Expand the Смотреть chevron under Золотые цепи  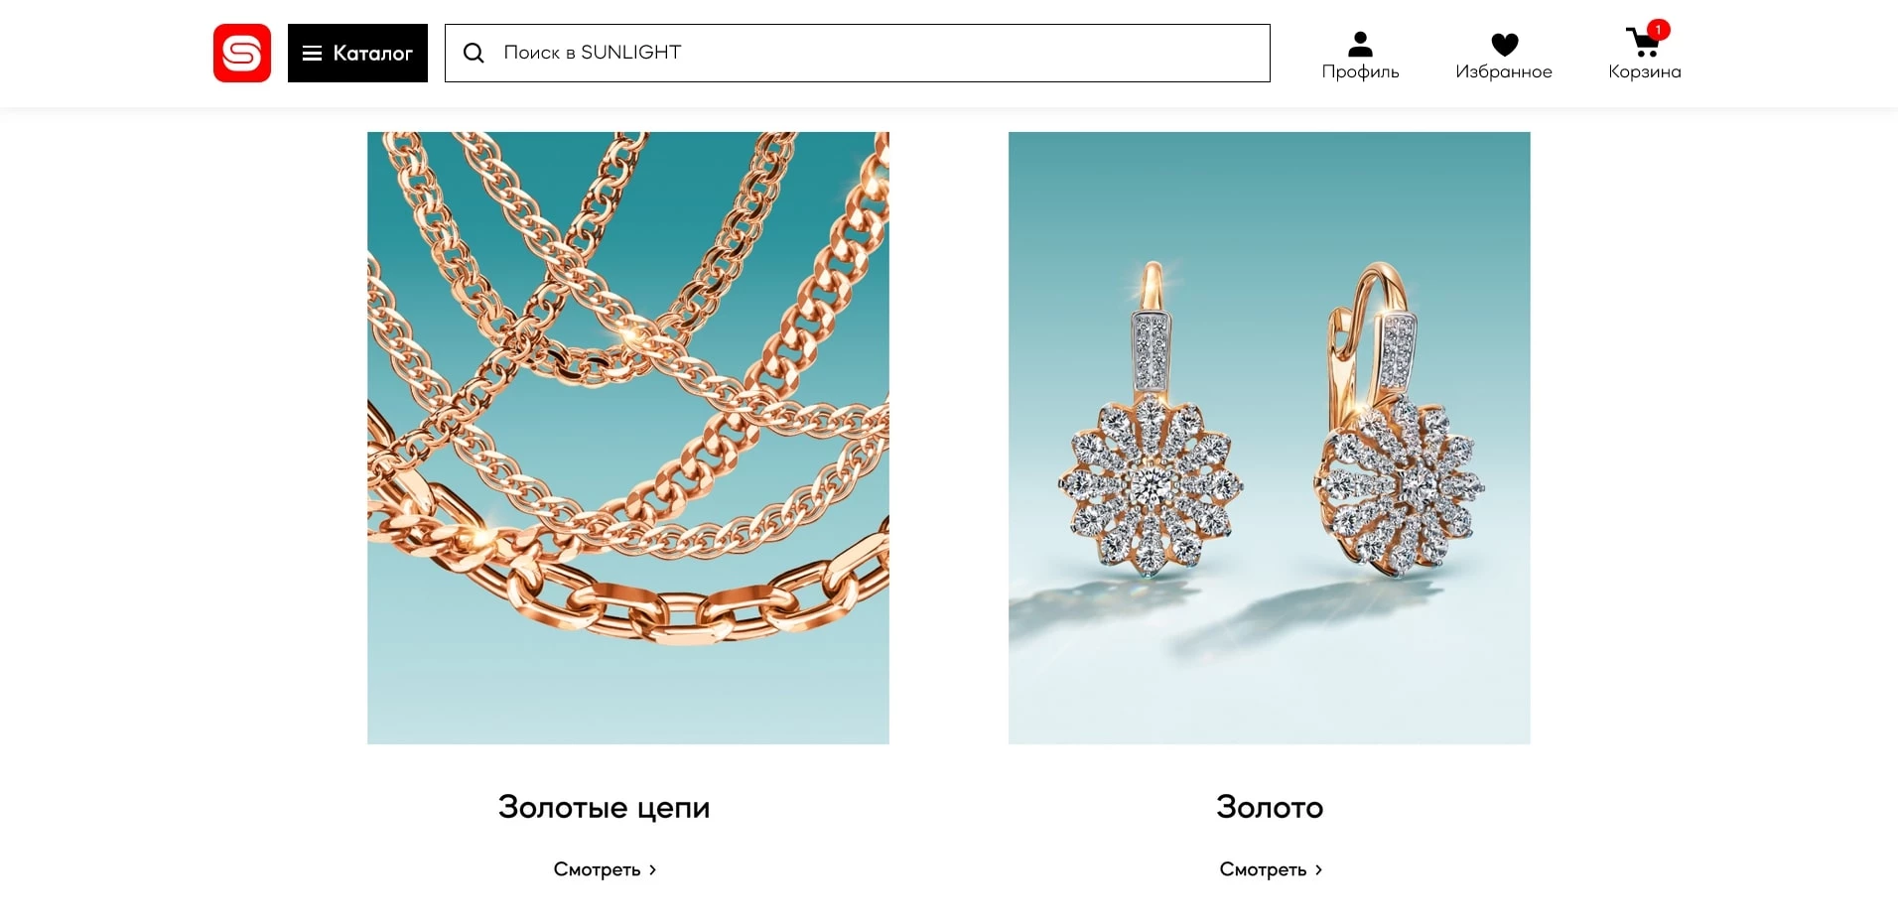(x=652, y=868)
